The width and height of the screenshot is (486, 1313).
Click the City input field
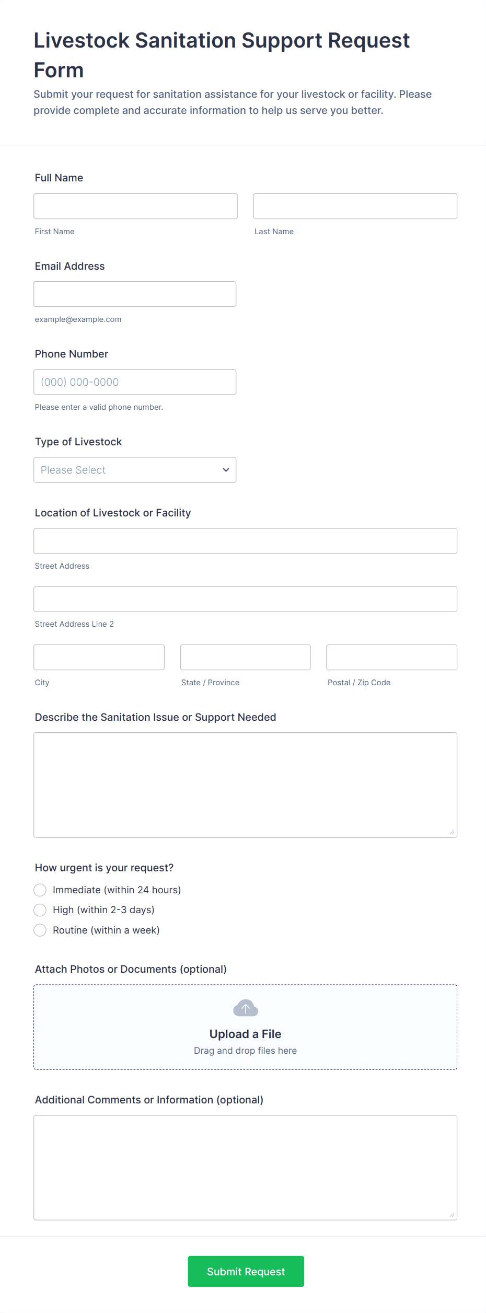pos(99,658)
